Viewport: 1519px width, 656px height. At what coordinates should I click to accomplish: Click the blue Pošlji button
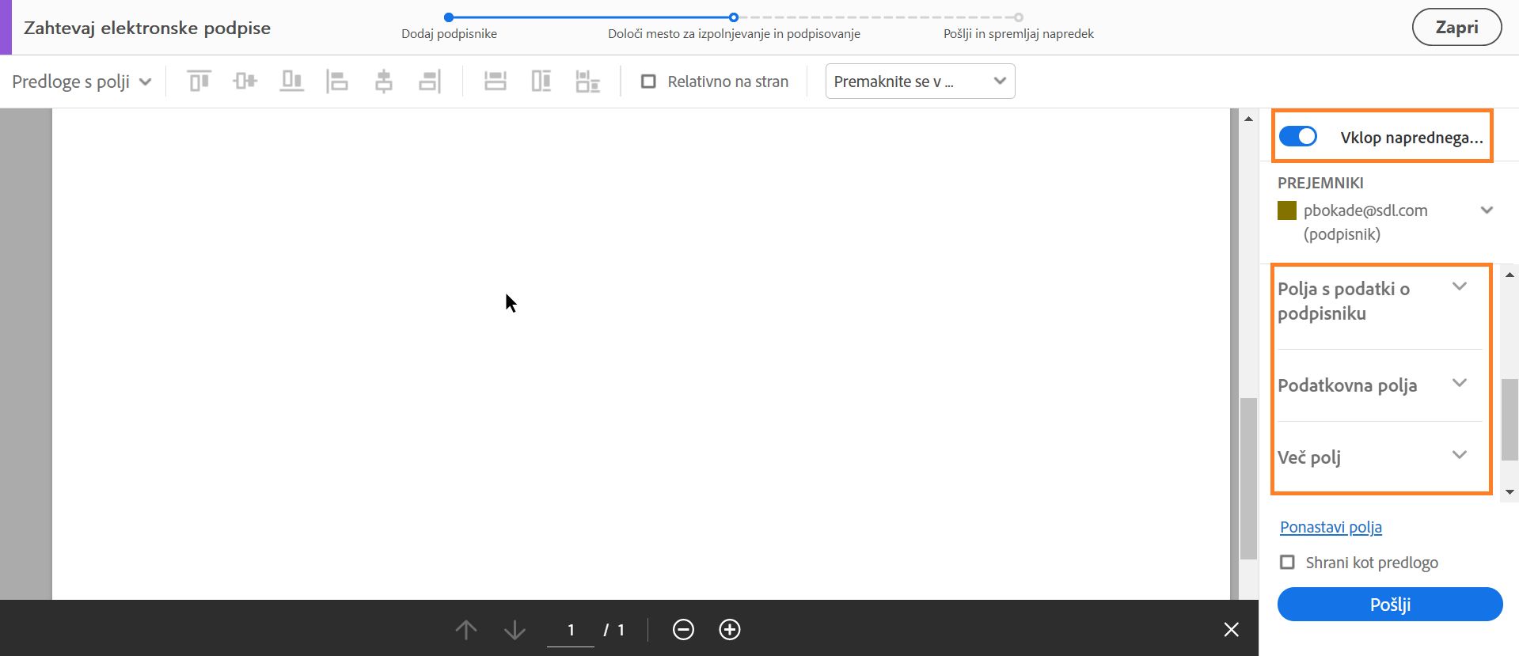click(x=1390, y=605)
